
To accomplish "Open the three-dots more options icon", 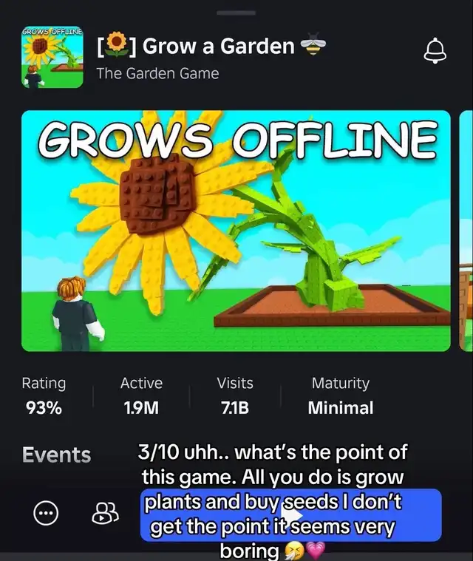I will point(46,513).
